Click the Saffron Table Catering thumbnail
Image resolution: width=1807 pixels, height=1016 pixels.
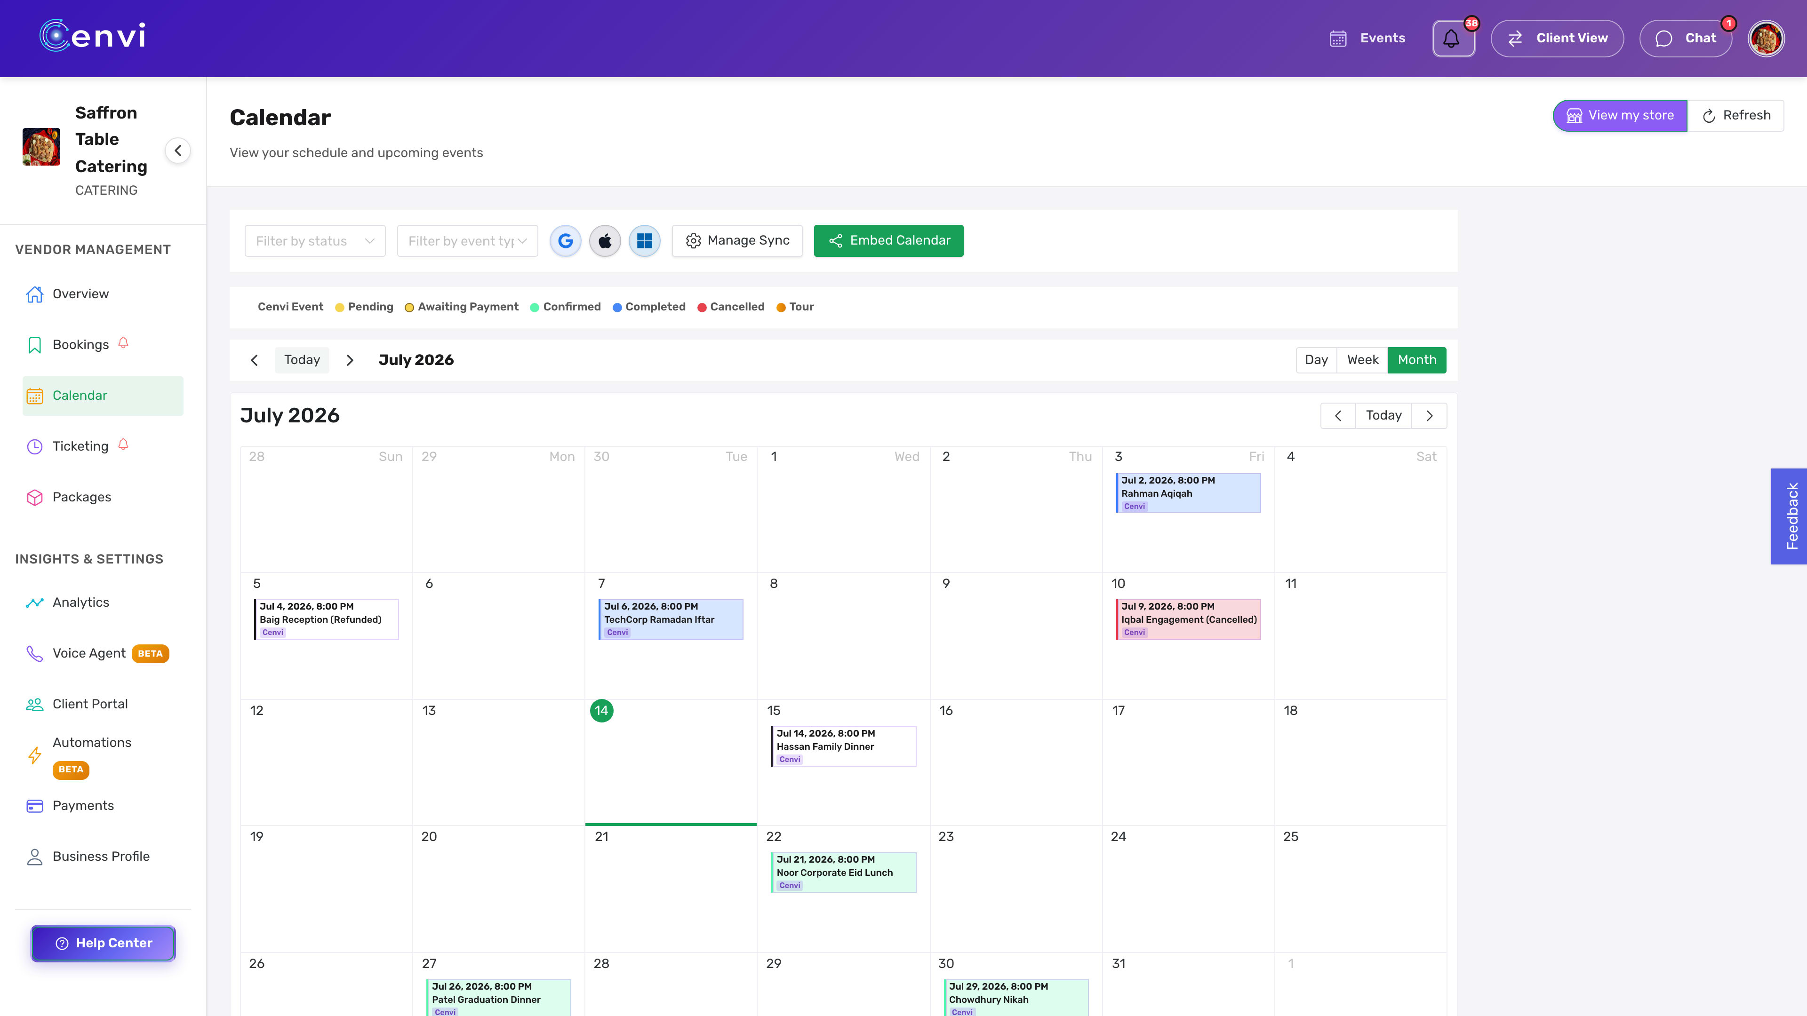coord(41,147)
